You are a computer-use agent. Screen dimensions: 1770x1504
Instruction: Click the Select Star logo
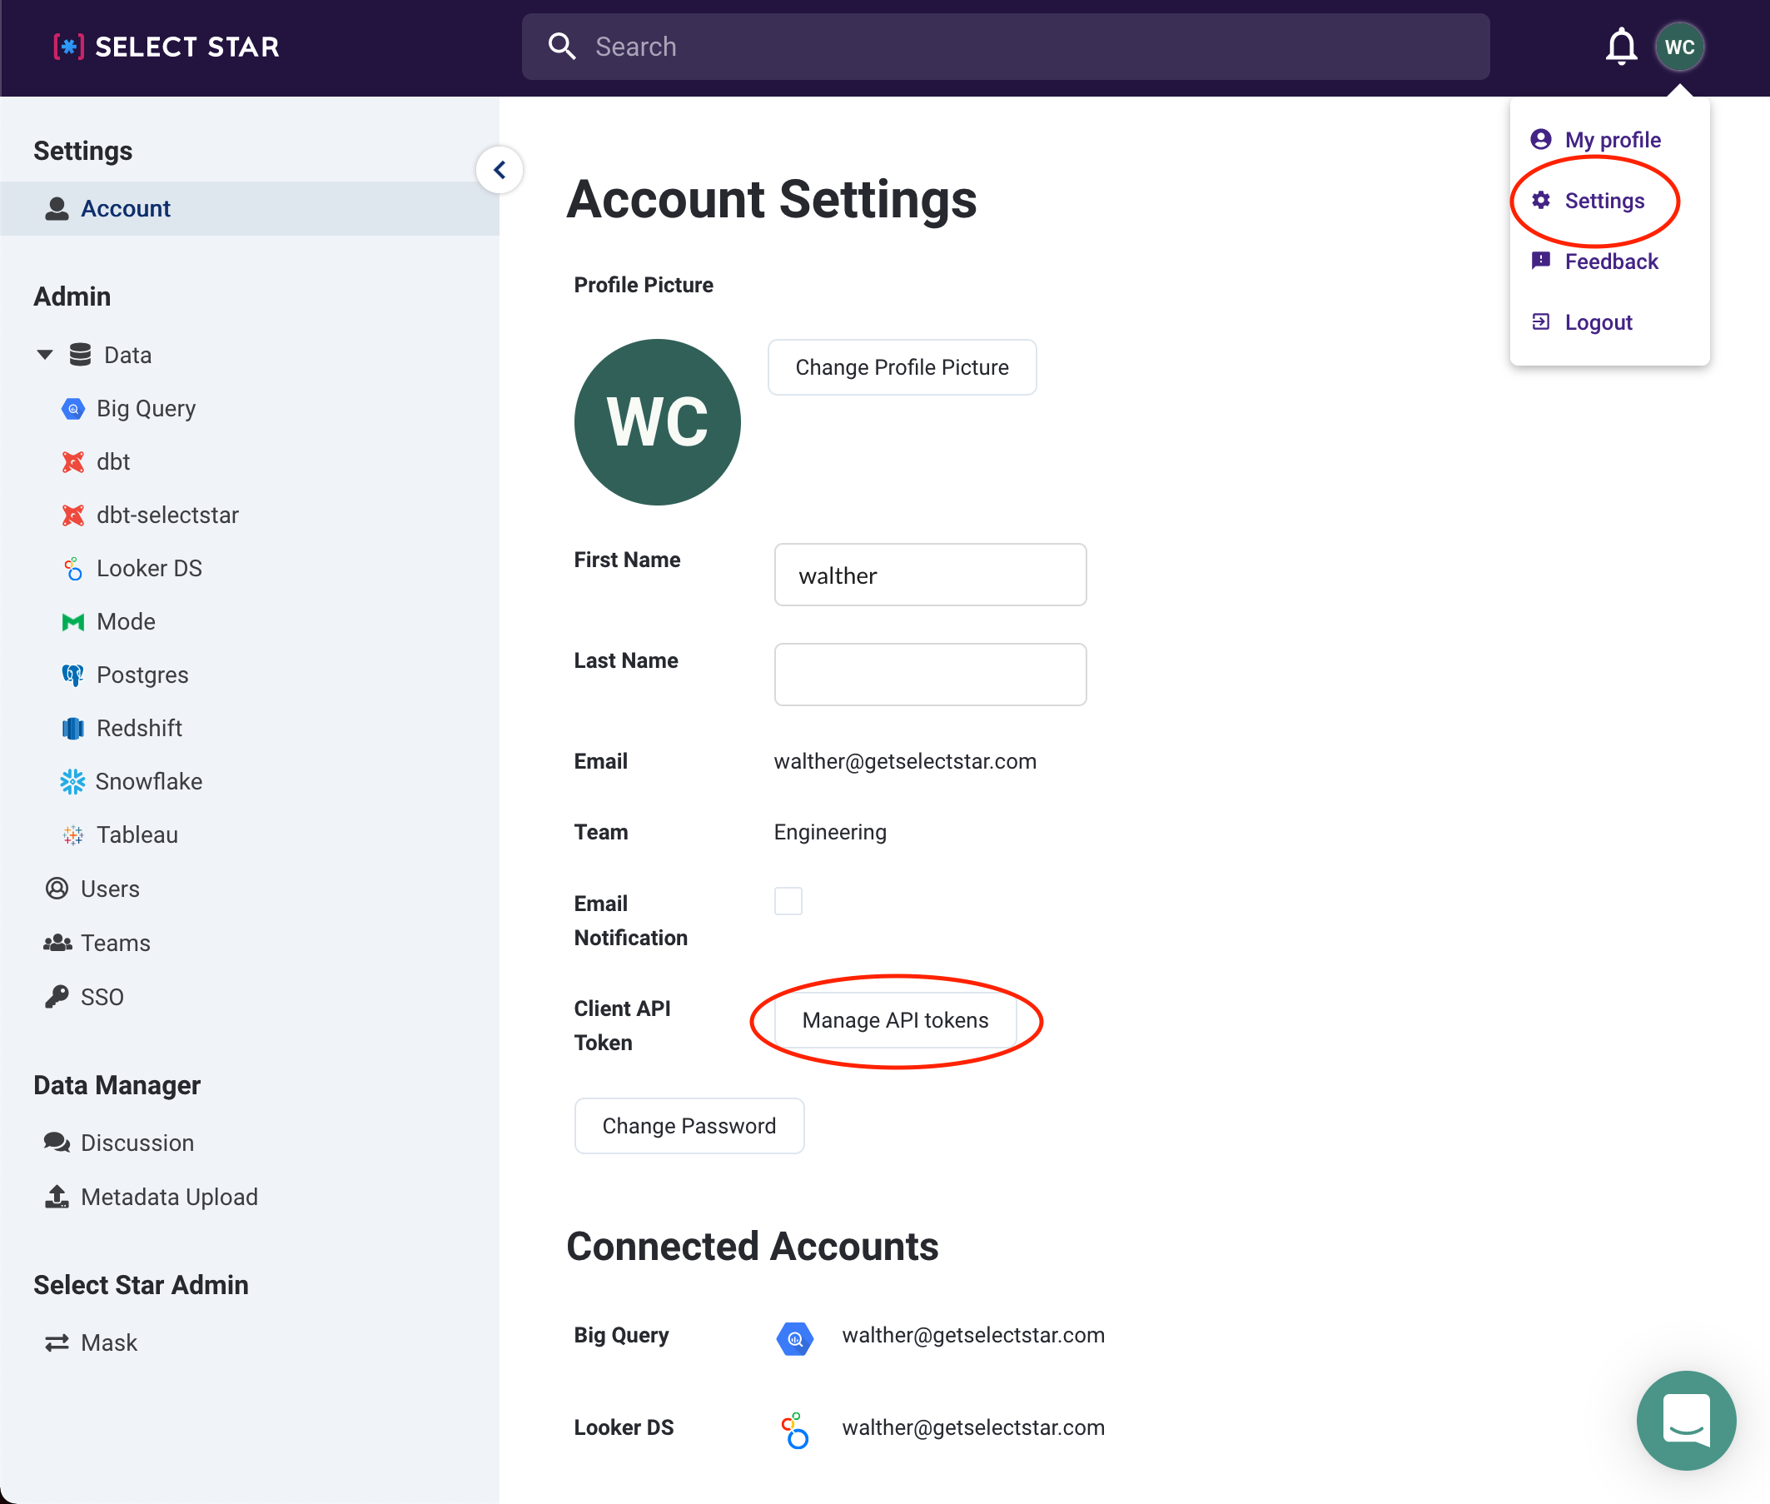(x=167, y=47)
